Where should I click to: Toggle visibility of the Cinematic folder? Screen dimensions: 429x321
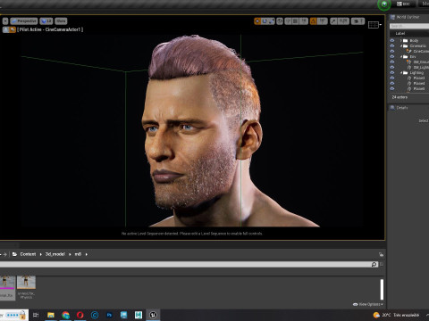click(x=392, y=45)
